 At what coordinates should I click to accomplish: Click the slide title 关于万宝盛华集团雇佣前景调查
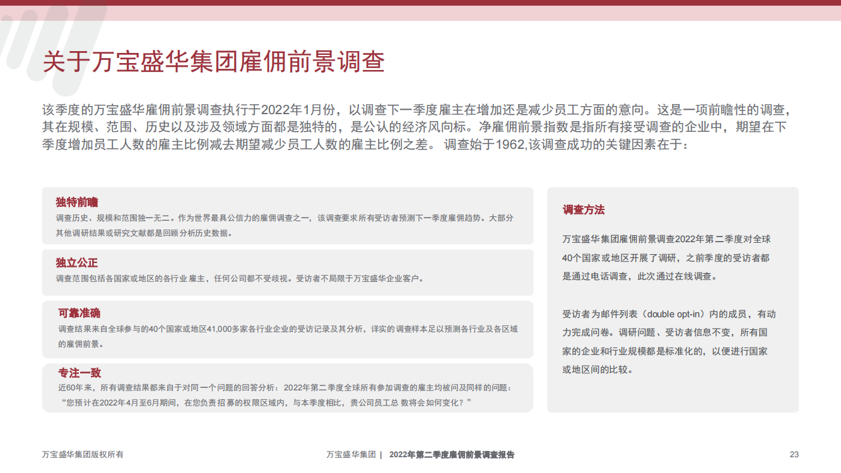pyautogui.click(x=213, y=63)
